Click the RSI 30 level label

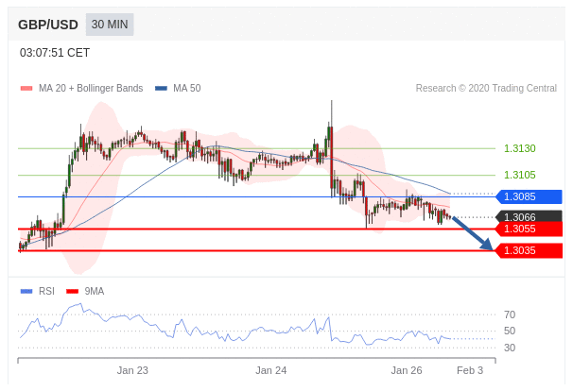coord(510,348)
